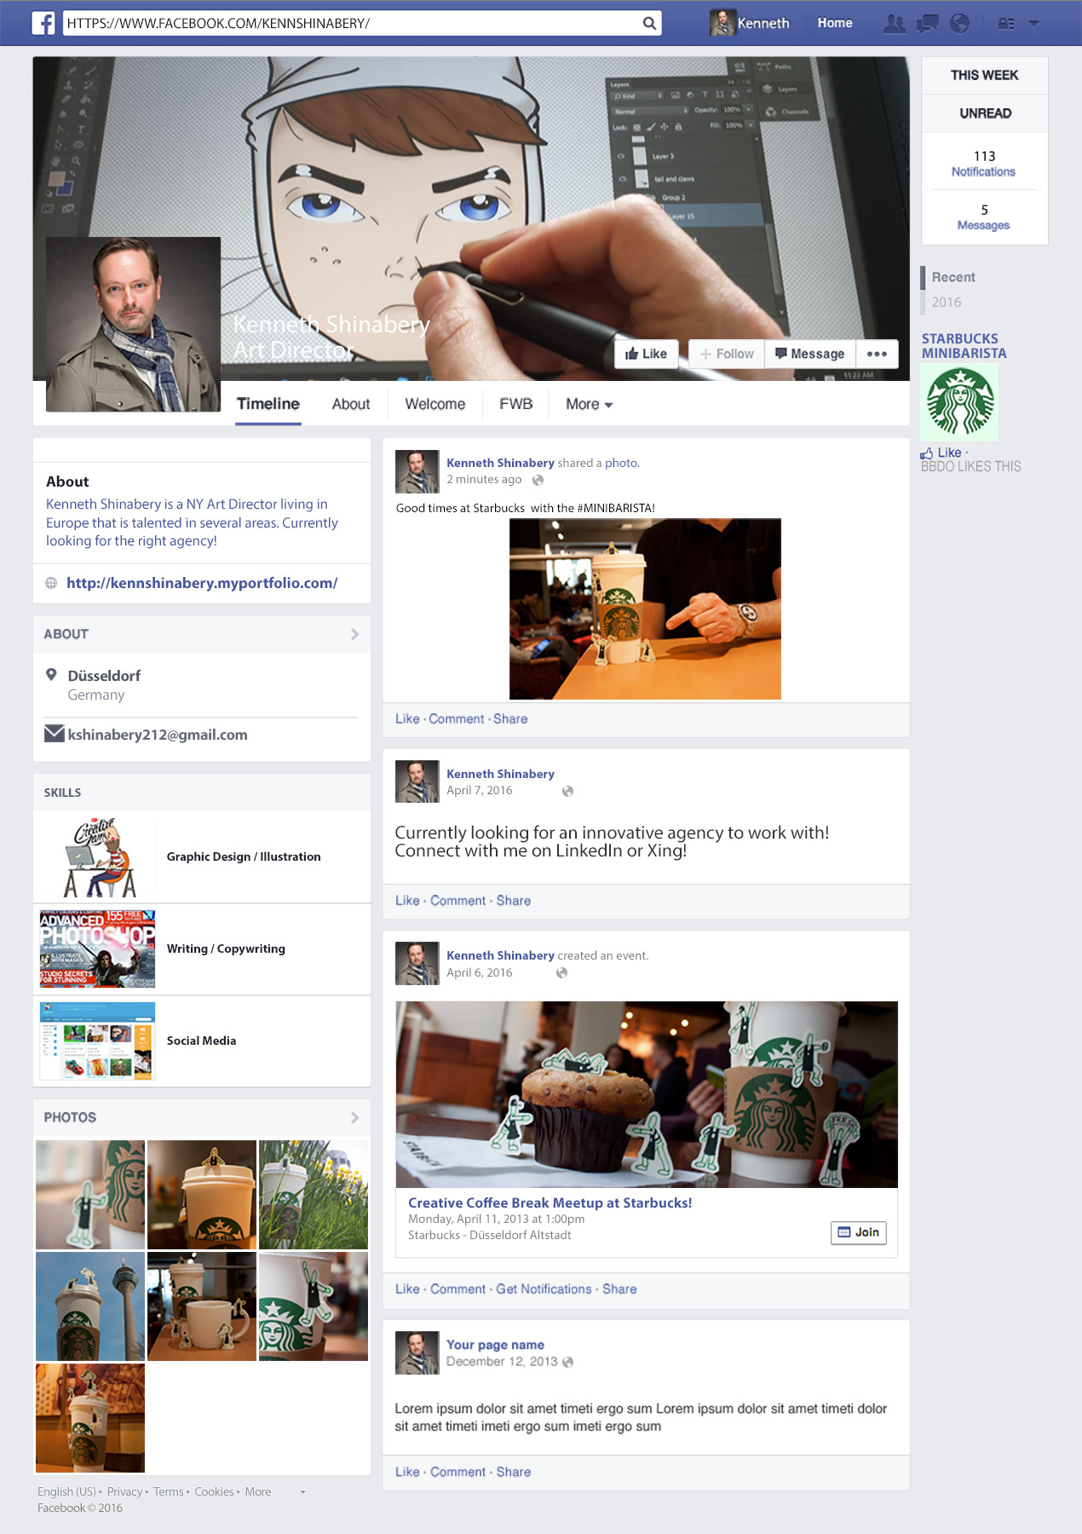Switch to the Timeline tab
The height and width of the screenshot is (1534, 1082).
268,404
